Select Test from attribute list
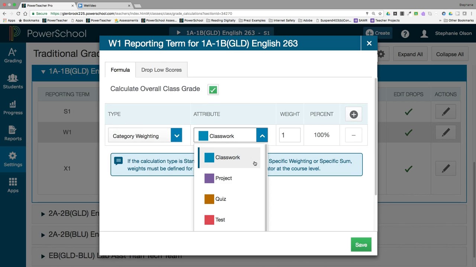 coord(230,220)
